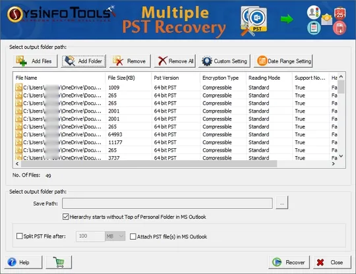
Task: Click the calendar 25 icon in banner
Action: [x=340, y=14]
